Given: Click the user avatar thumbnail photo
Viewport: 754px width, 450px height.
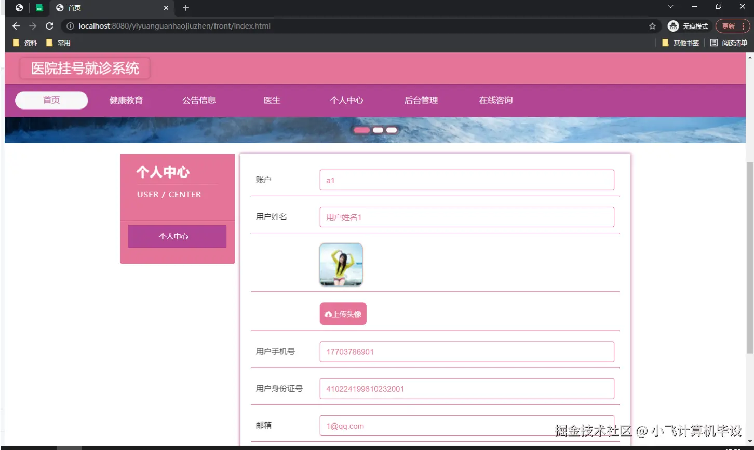Looking at the screenshot, I should [341, 264].
